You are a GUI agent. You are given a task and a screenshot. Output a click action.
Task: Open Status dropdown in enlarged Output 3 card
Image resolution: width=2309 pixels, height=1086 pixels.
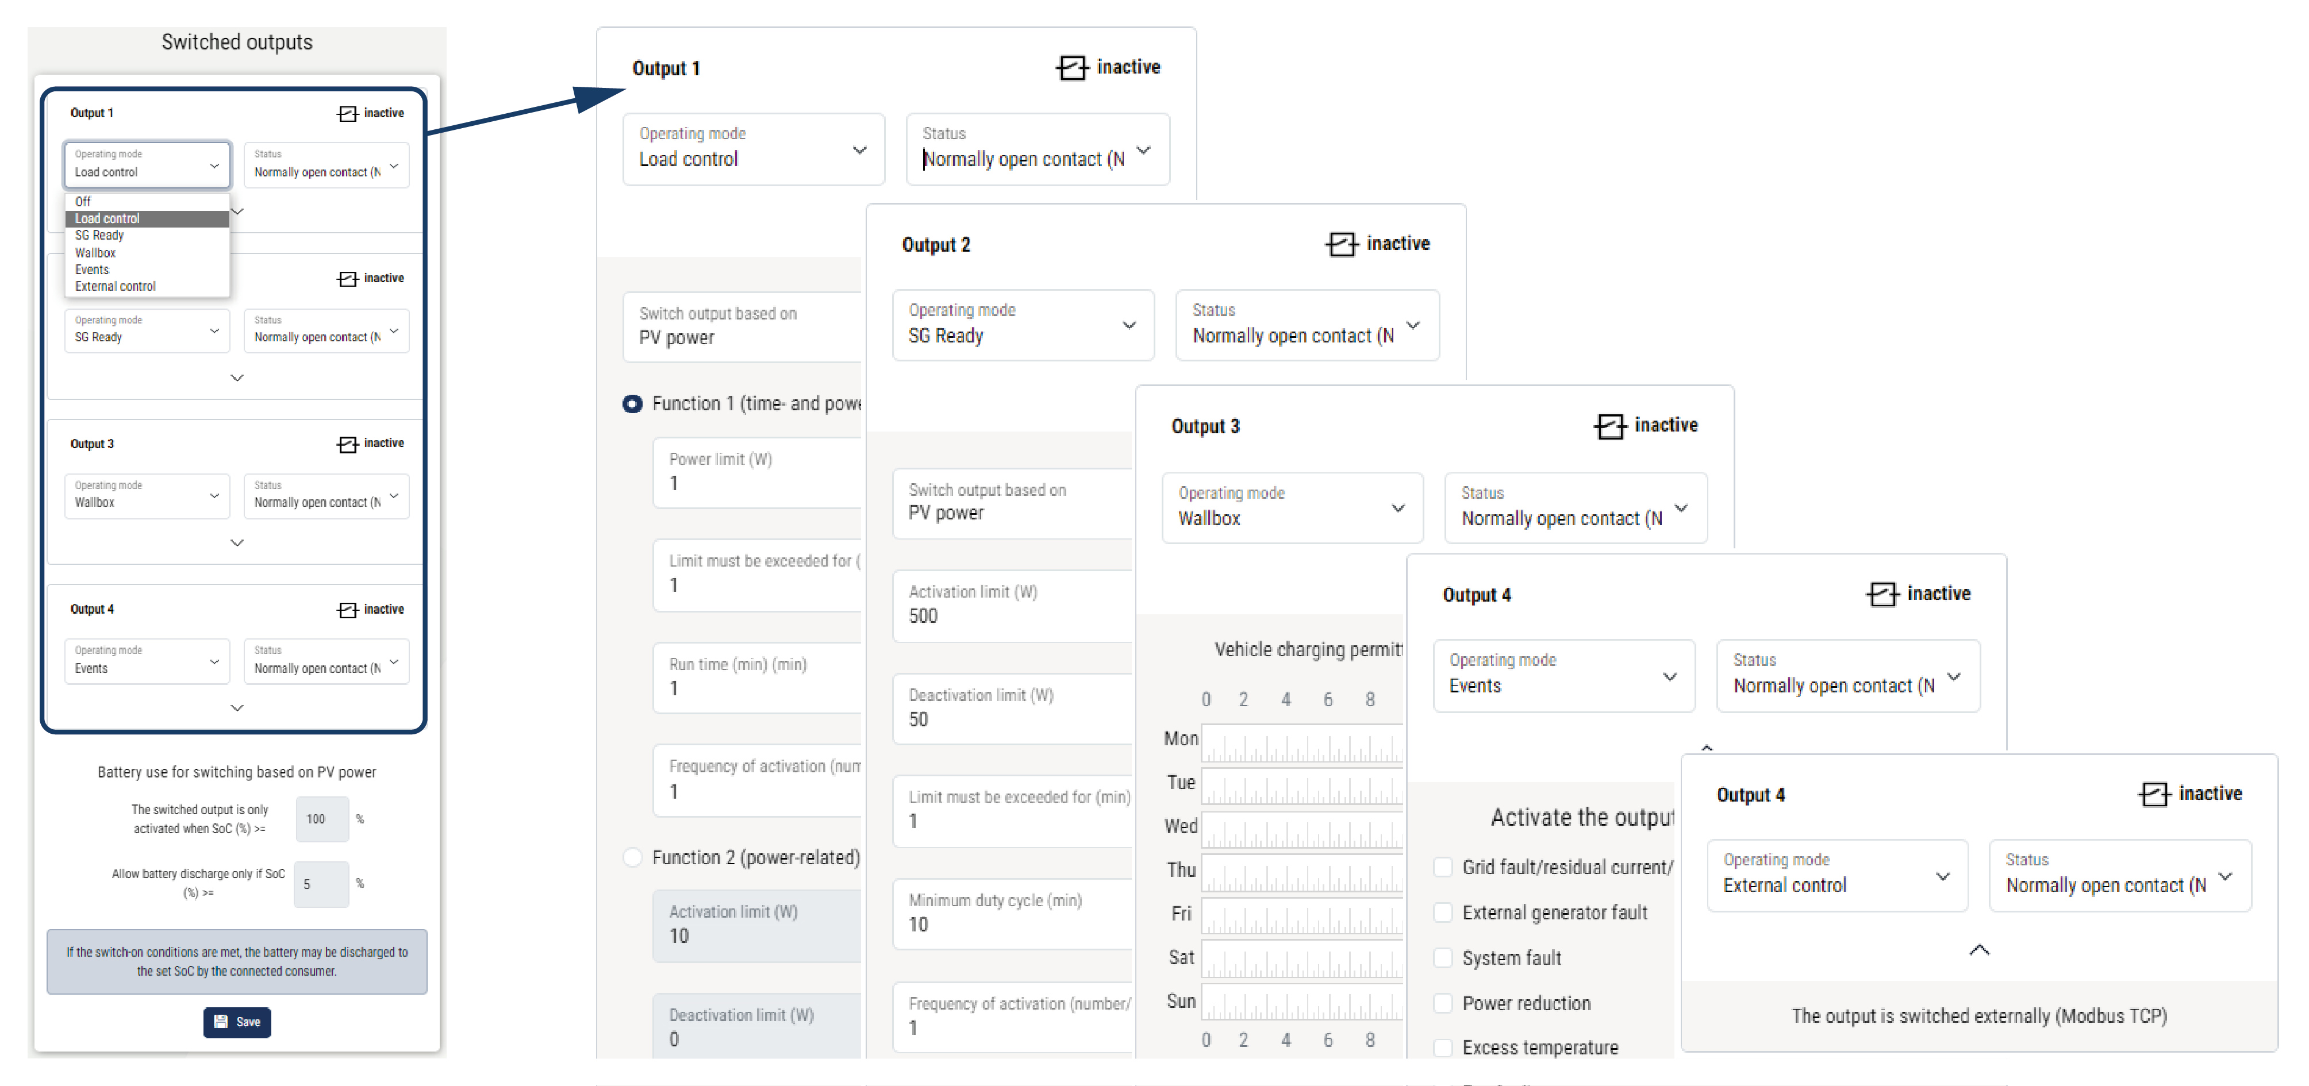click(x=1575, y=508)
